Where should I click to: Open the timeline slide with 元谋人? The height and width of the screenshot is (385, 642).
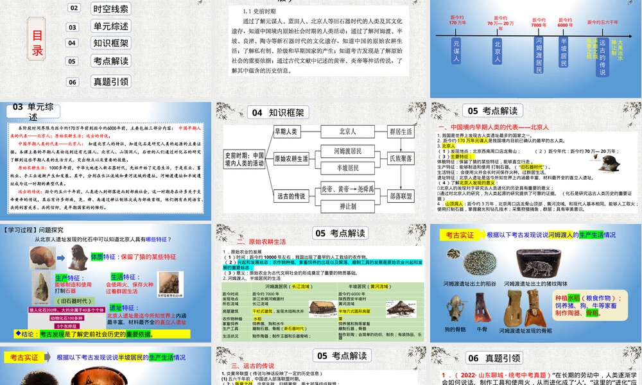pyautogui.click(x=536, y=49)
